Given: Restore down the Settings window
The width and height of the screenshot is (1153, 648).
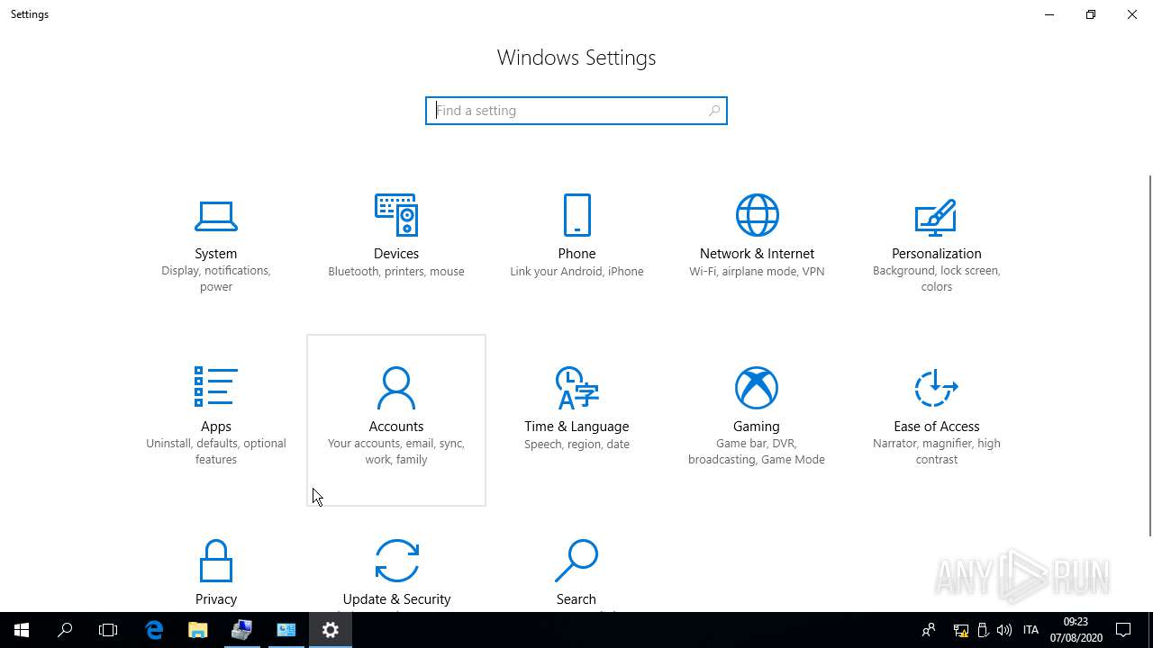Looking at the screenshot, I should click(1091, 14).
